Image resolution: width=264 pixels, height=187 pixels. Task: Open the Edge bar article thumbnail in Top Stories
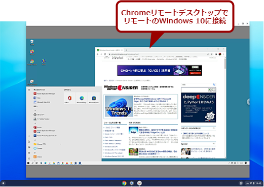click(133, 131)
